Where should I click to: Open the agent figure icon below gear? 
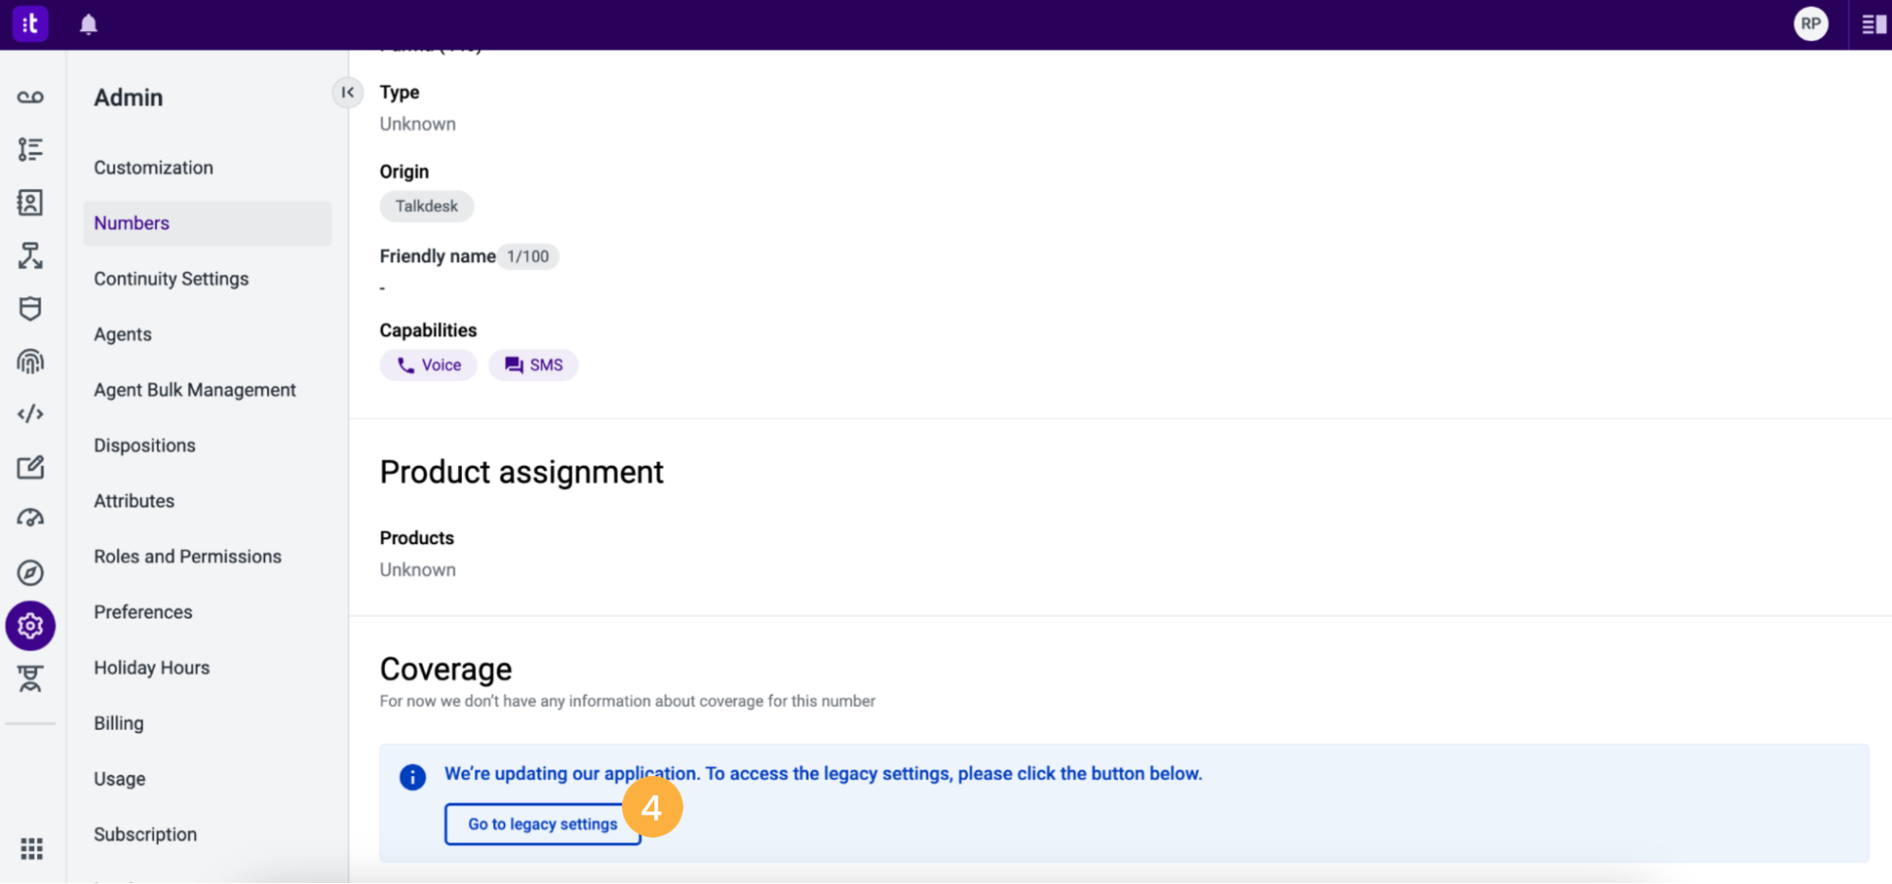30,679
